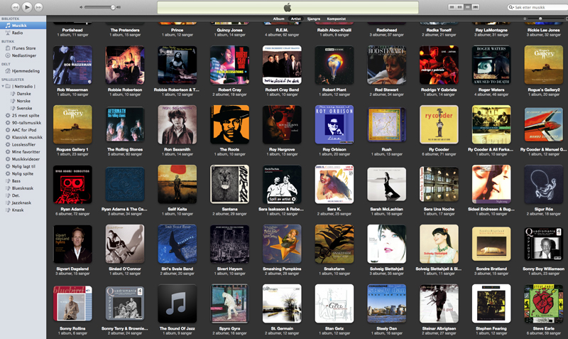Open Rod Stewart artist artwork
Screen dimensions: 568x339
386,65
